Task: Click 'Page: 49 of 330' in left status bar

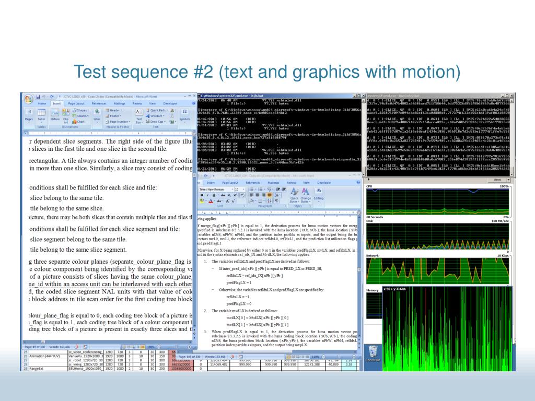Action: (35, 347)
